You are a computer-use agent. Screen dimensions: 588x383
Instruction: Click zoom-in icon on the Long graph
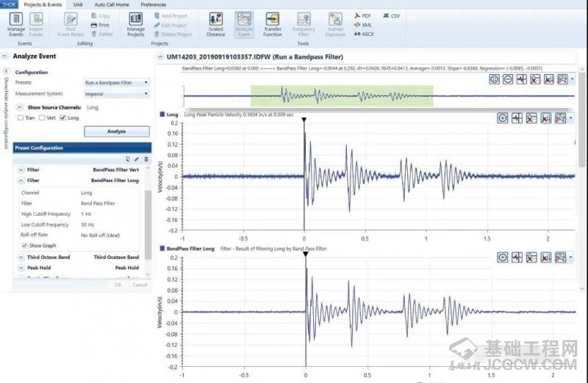pos(503,117)
